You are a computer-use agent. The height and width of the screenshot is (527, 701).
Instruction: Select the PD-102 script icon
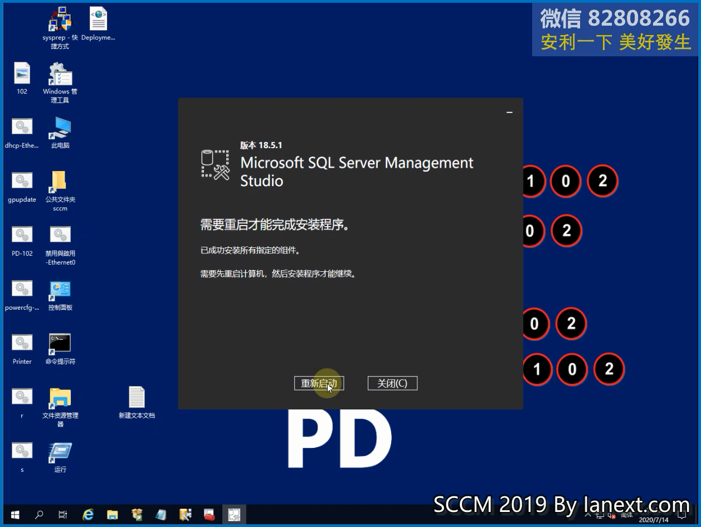tap(22, 241)
